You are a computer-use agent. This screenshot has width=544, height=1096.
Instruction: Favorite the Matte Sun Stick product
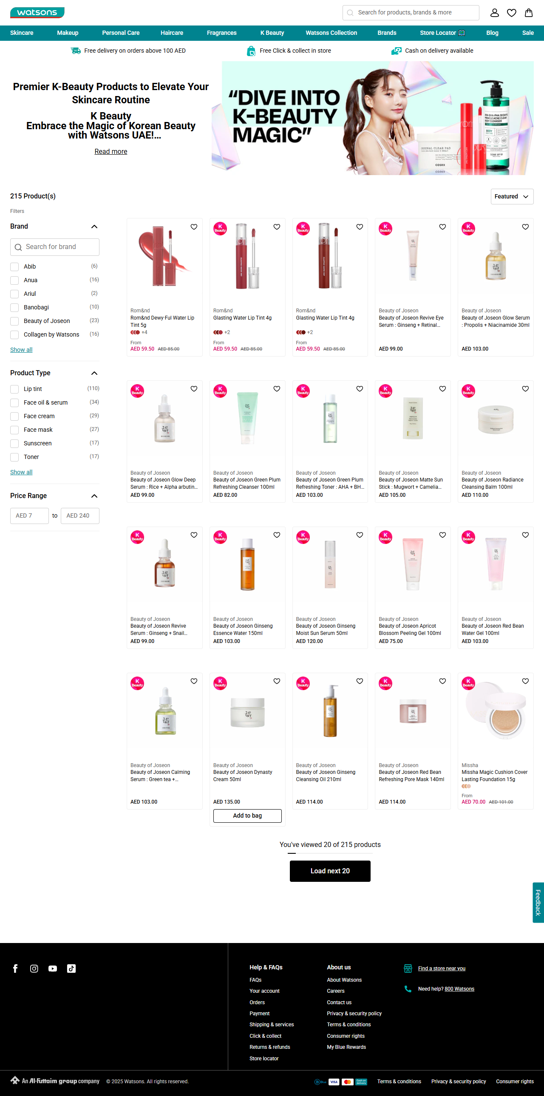tap(442, 388)
